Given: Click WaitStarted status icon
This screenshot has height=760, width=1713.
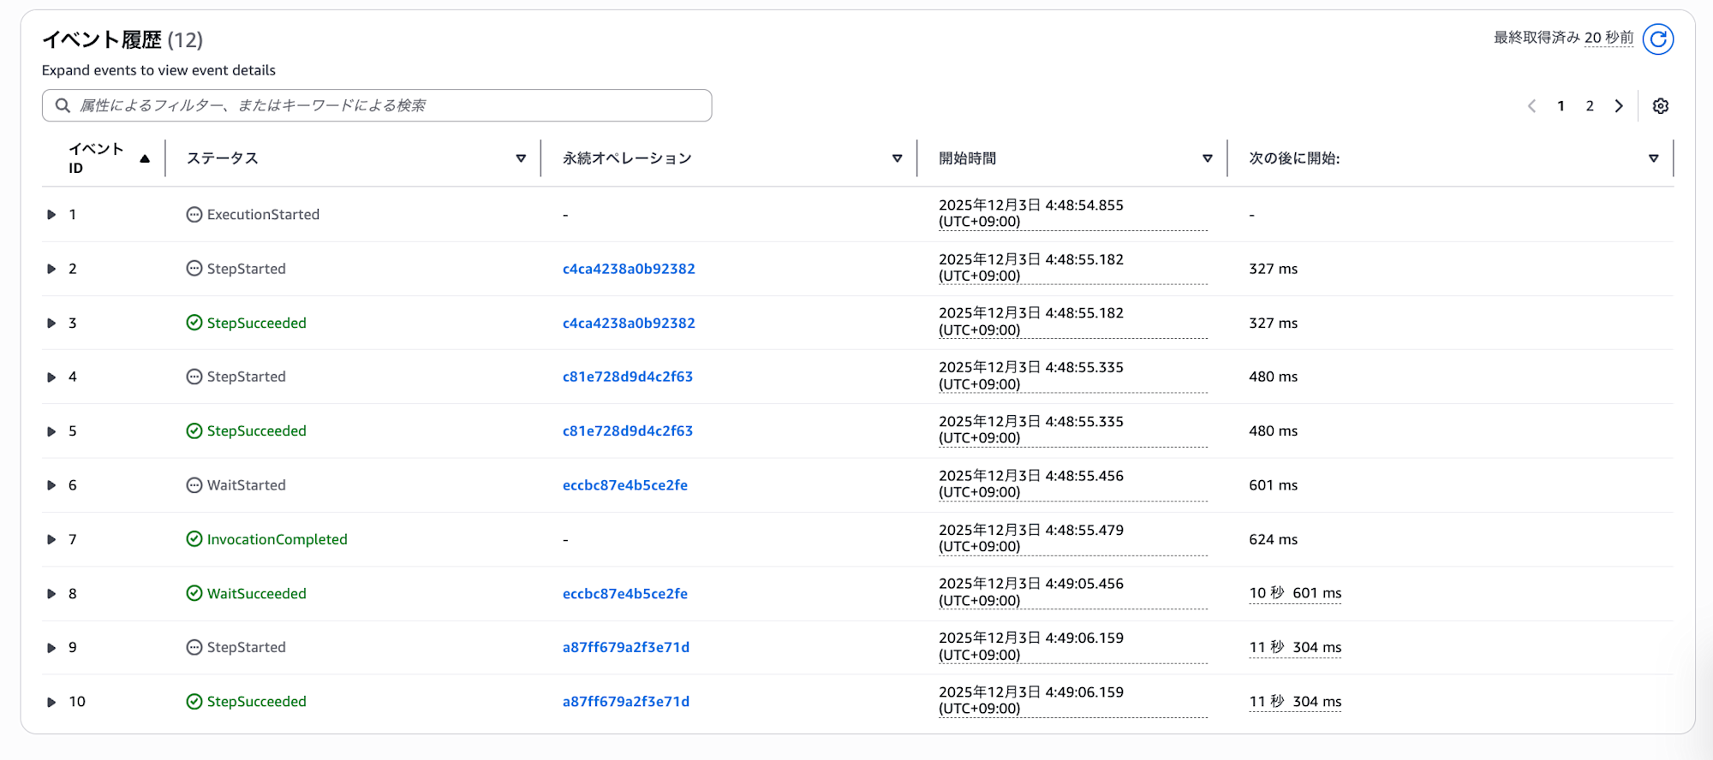Looking at the screenshot, I should [x=194, y=485].
